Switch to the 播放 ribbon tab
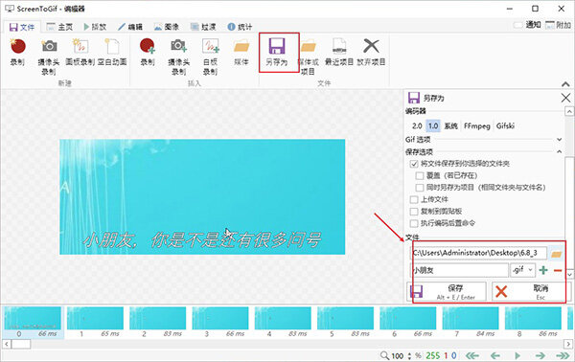The height and width of the screenshot is (362, 575). coord(95,27)
